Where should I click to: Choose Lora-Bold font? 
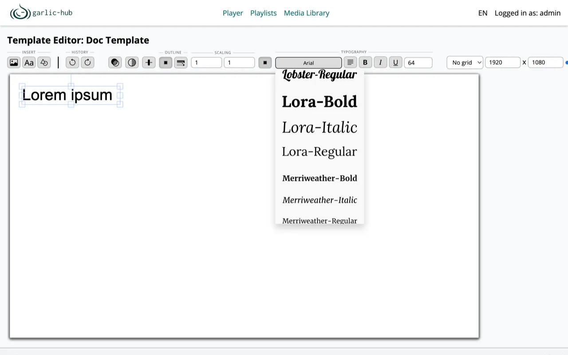(x=319, y=102)
